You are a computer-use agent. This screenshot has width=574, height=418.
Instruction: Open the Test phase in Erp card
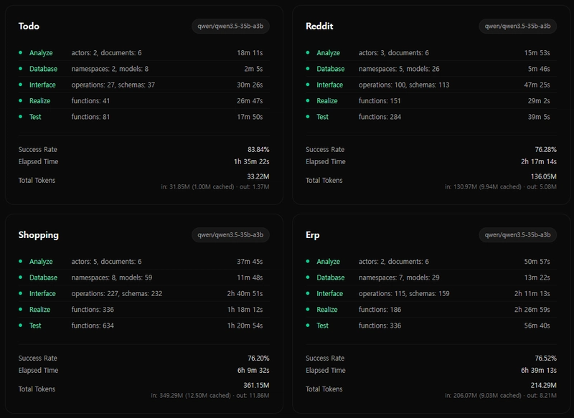coord(323,326)
